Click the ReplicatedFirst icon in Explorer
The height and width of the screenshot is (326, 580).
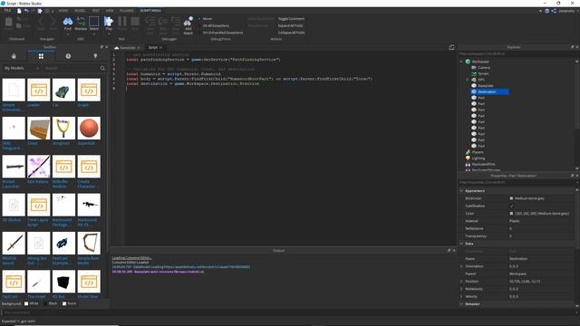pyautogui.click(x=468, y=164)
